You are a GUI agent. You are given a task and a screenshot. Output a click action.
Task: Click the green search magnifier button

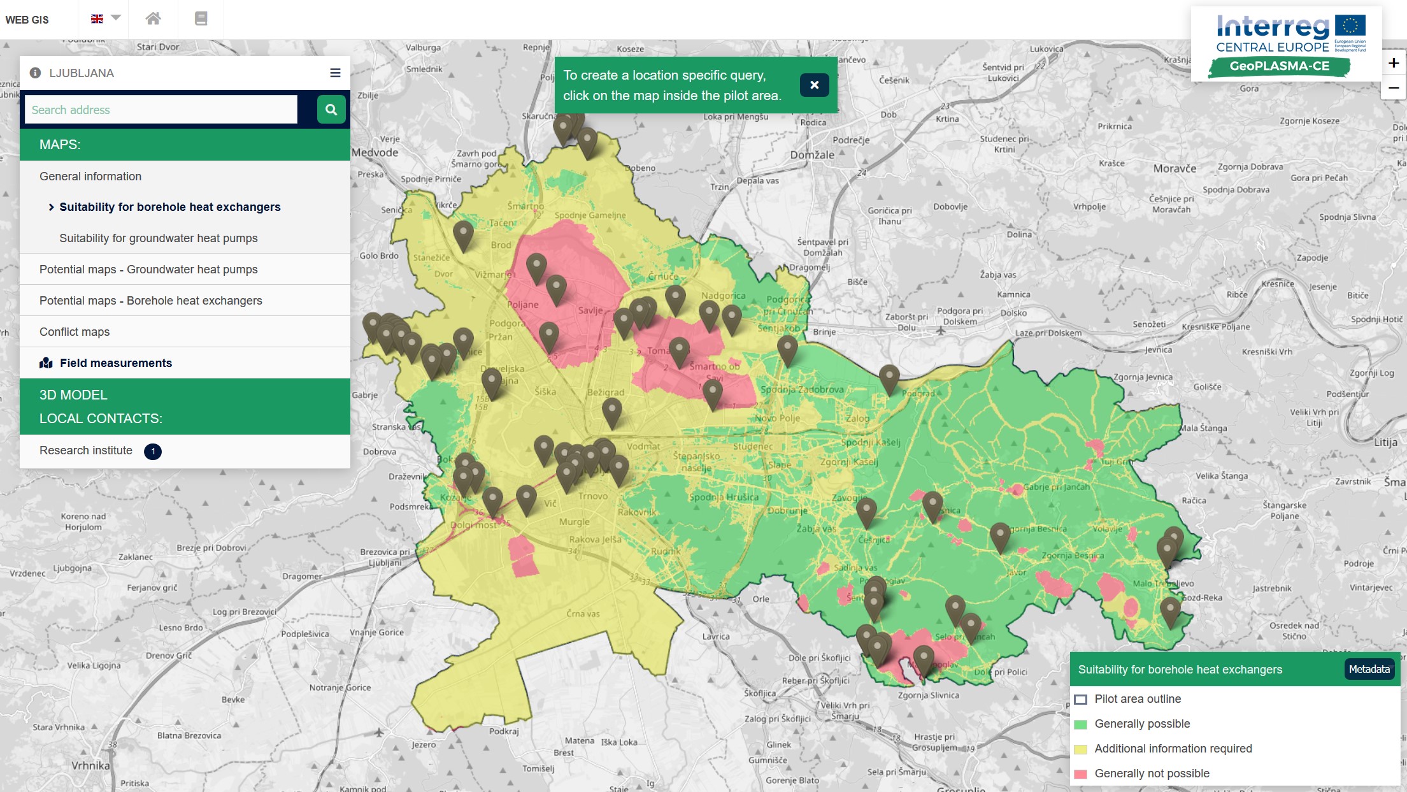[x=331, y=110]
